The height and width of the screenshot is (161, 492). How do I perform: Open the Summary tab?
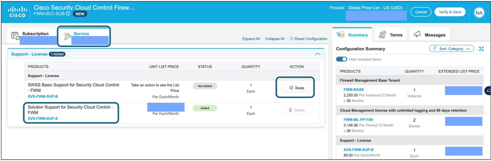pyautogui.click(x=352, y=35)
